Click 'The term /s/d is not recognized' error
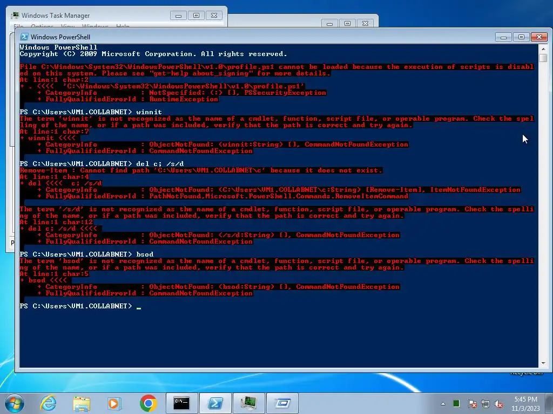Screen dimensions: 553x414 pos(277,212)
